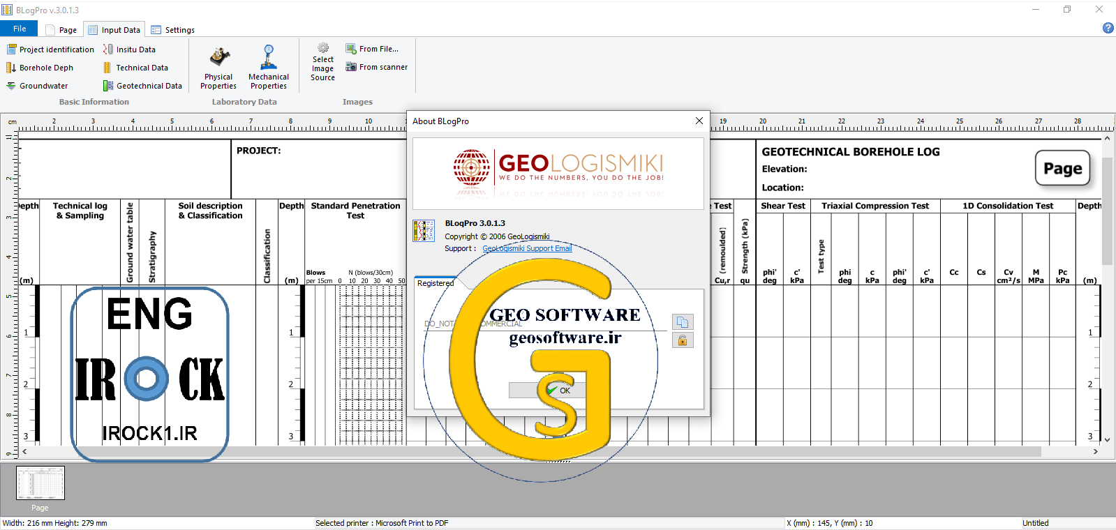The height and width of the screenshot is (530, 1116).
Task: Click the X (mm) : 145 coordinates status
Action: point(830,523)
